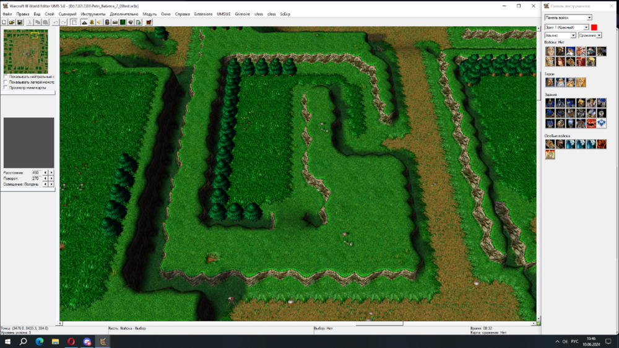Image resolution: width=619 pixels, height=348 pixels.
Task: Enable the Показывать нейтральные checkbox
Action: (x=6, y=77)
